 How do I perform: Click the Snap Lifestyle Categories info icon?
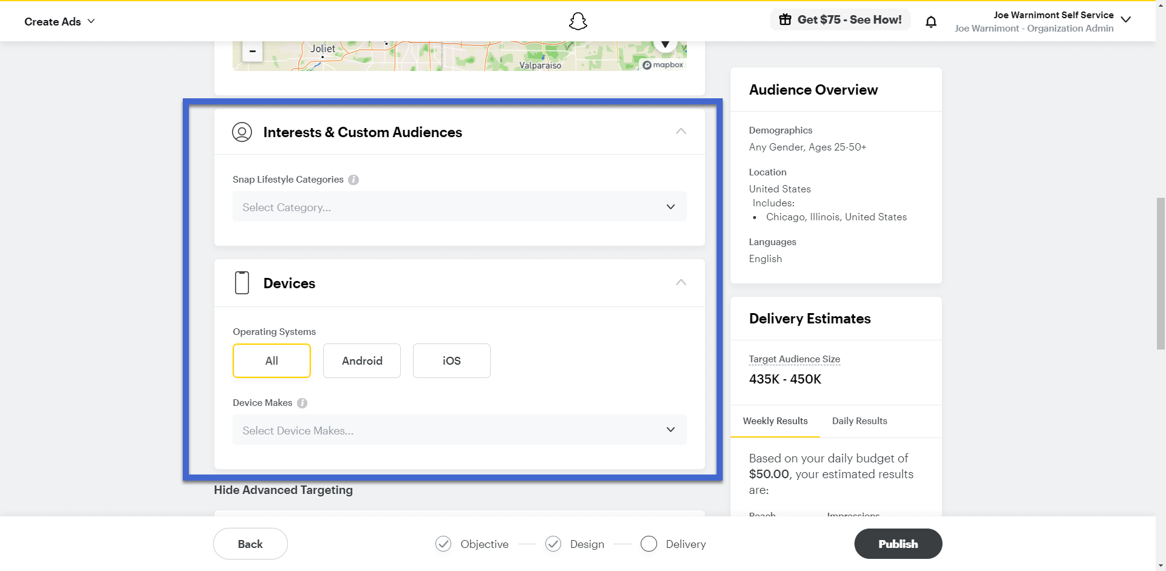tap(353, 180)
